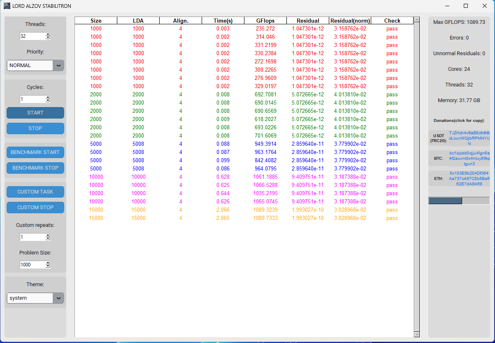Increase the Cycles spinner value
The width and height of the screenshot is (495, 343).
click(x=48, y=98)
